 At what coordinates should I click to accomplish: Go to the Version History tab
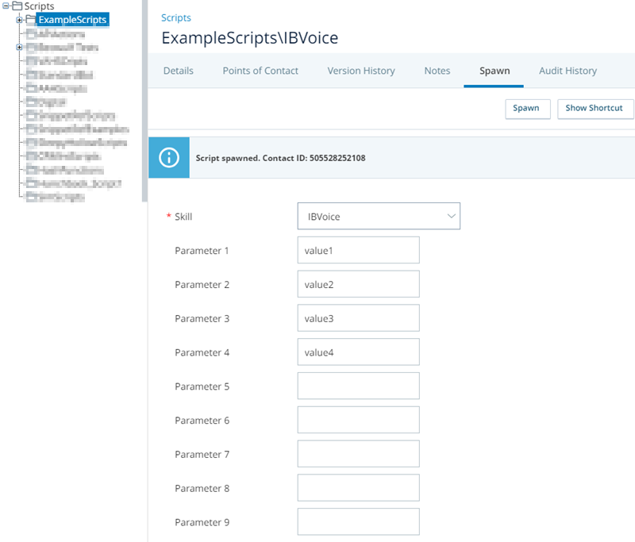coord(361,71)
